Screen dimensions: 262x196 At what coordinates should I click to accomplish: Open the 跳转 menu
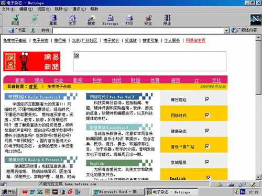tap(61, 9)
